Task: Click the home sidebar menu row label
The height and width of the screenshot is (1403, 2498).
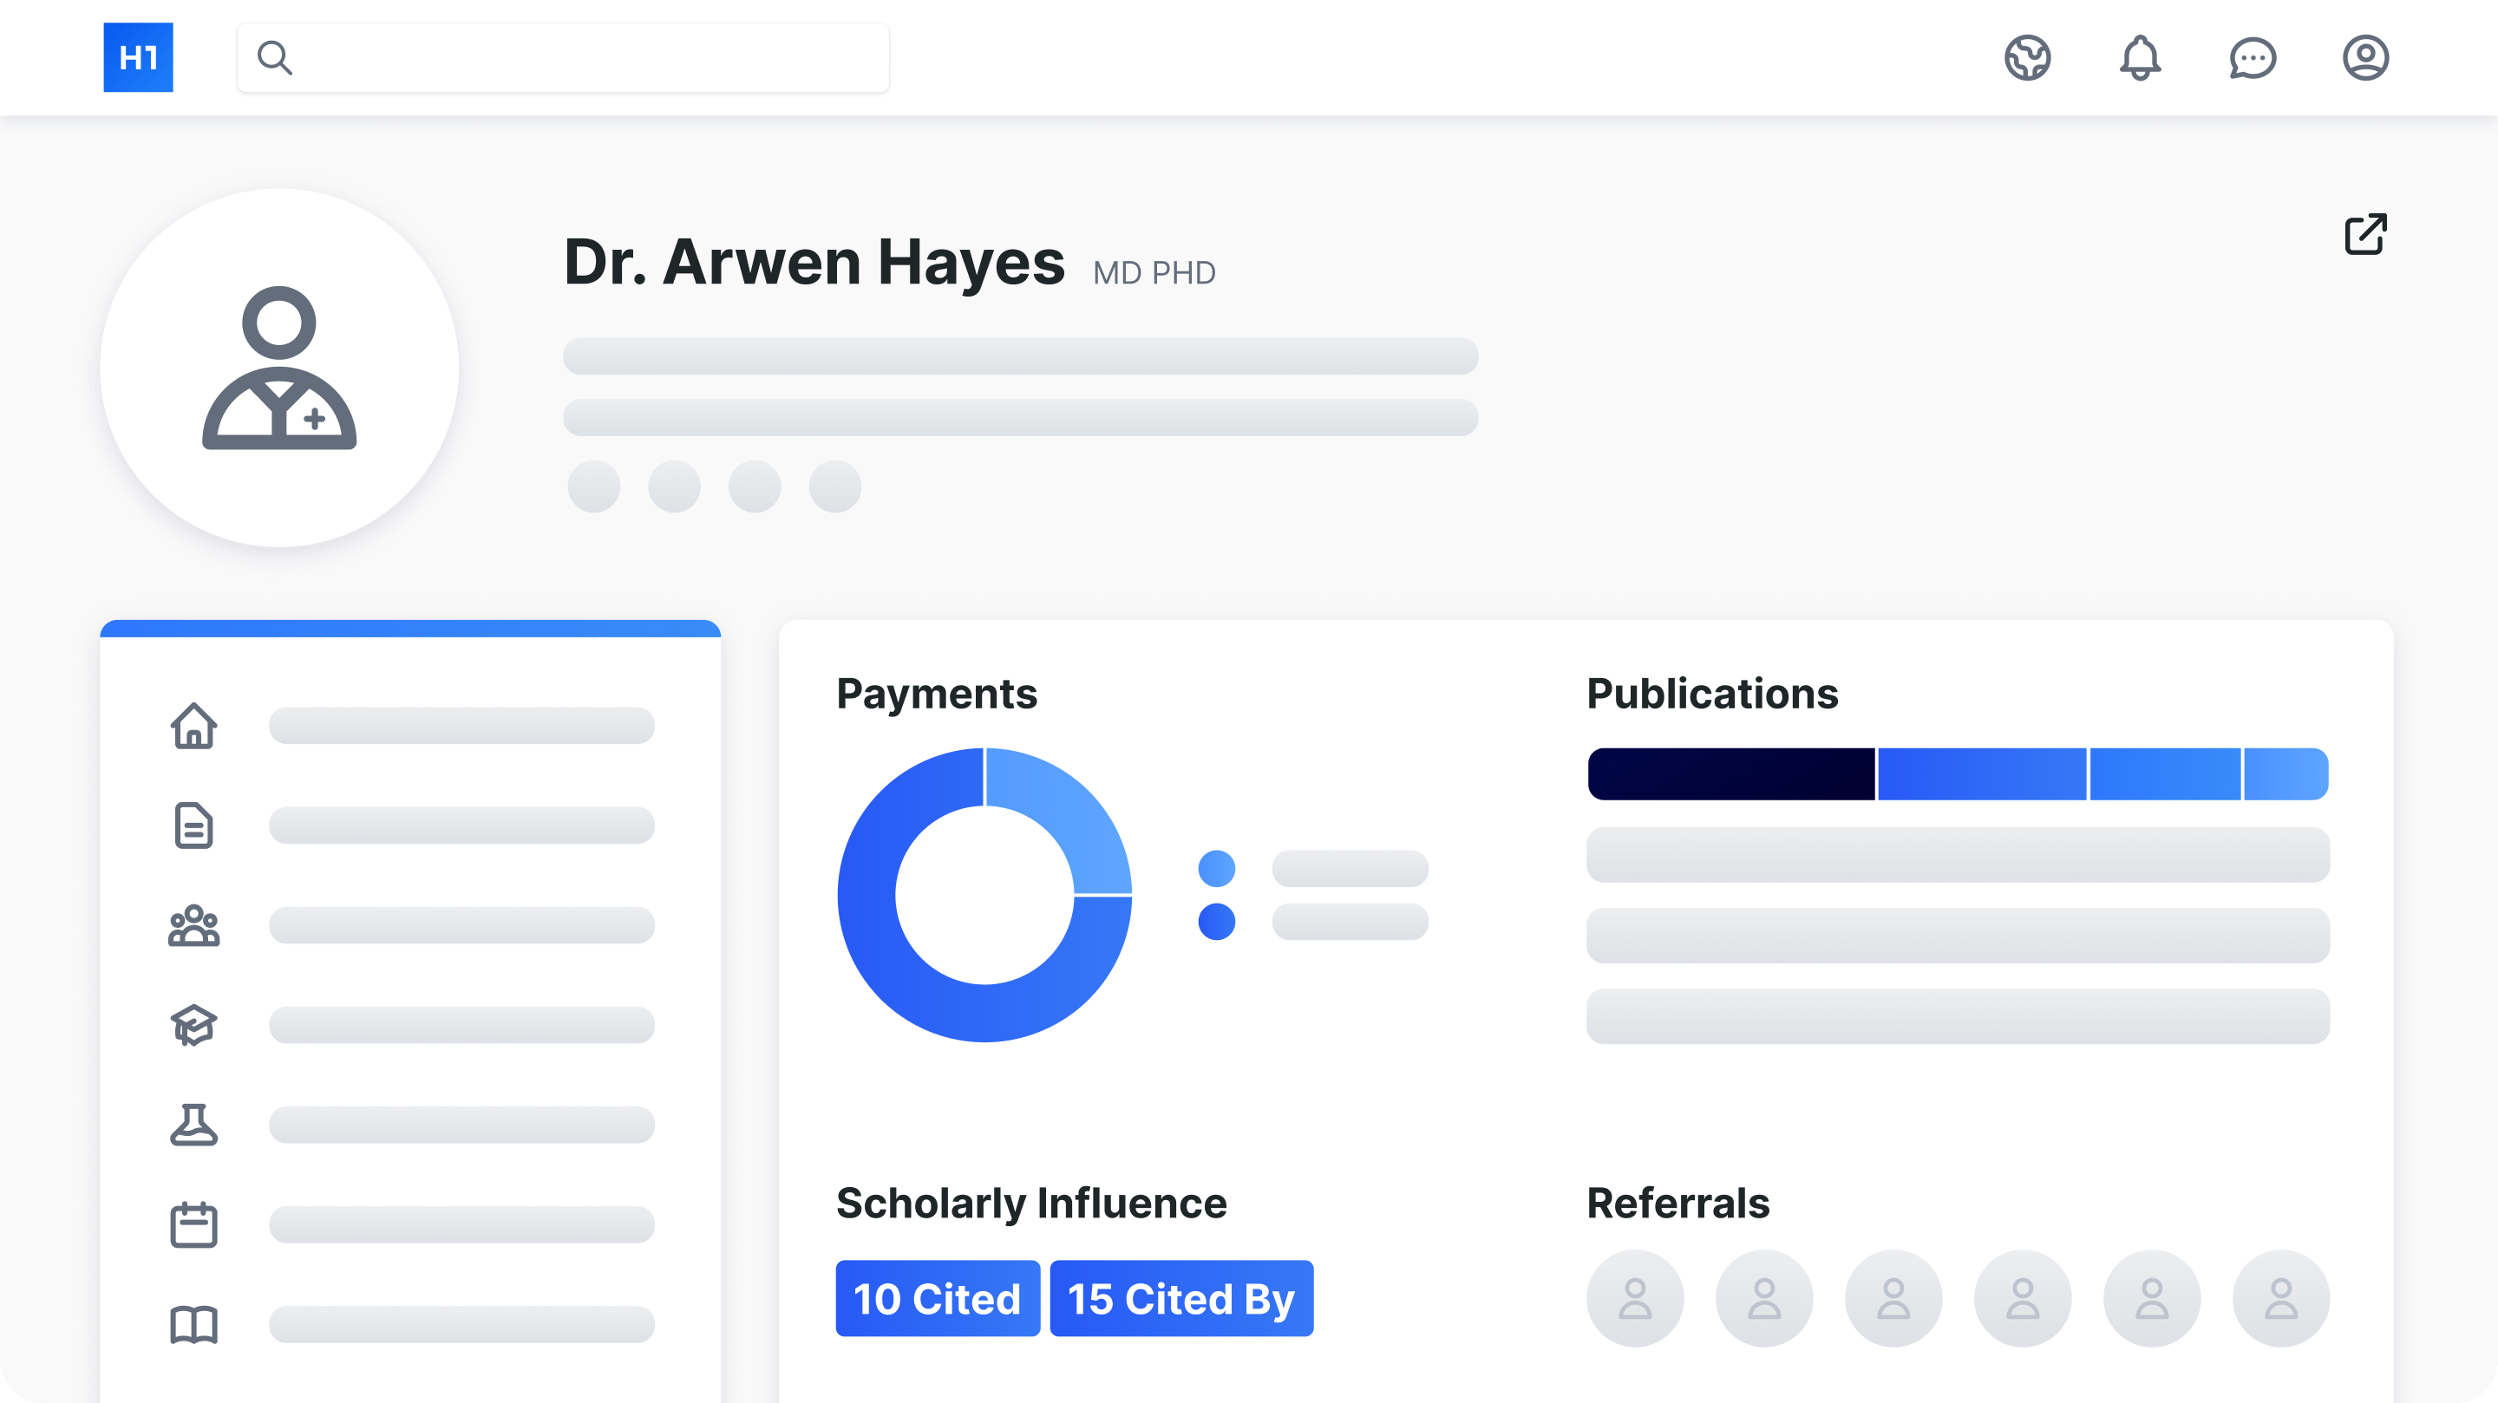Action: click(x=461, y=725)
